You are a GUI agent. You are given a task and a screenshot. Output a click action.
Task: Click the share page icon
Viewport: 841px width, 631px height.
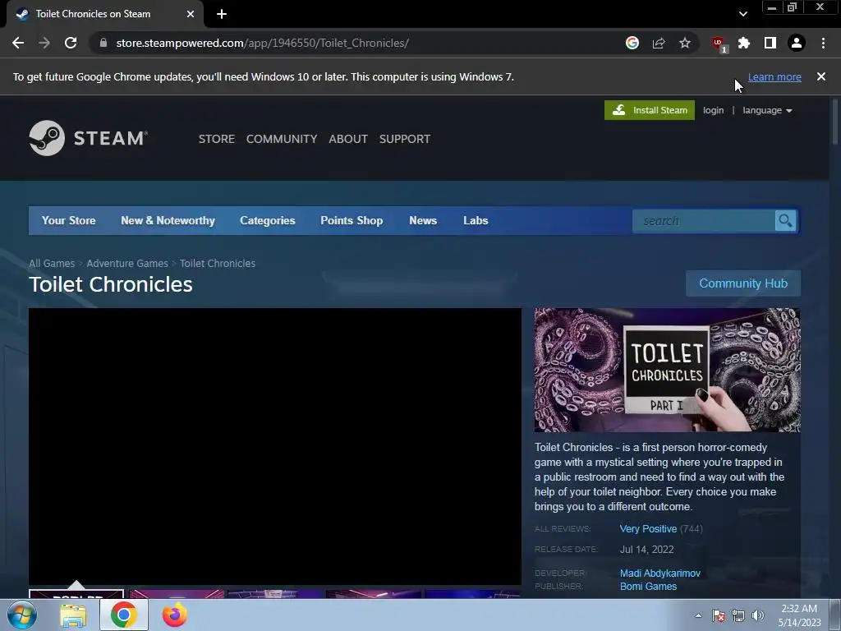659,43
